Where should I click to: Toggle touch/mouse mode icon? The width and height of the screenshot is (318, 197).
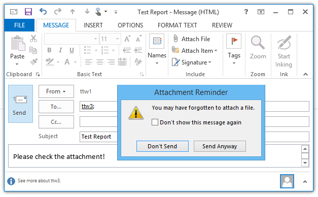click(x=98, y=12)
